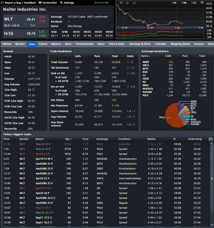Sort biggest trades by IV column

coord(174,139)
